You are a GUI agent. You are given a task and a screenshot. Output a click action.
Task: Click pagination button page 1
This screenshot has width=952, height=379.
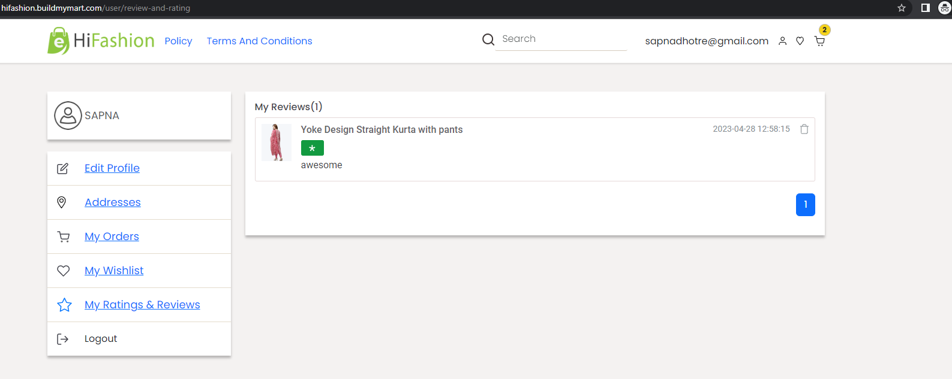(x=805, y=205)
